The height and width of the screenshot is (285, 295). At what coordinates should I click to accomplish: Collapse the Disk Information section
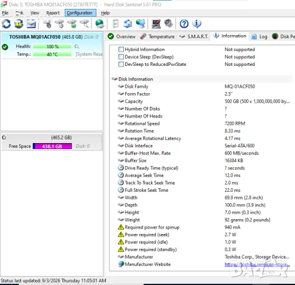[x=115, y=79]
